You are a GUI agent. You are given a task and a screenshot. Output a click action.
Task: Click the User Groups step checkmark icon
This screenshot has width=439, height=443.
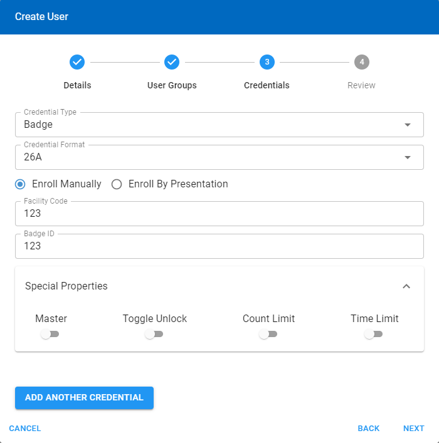[172, 62]
